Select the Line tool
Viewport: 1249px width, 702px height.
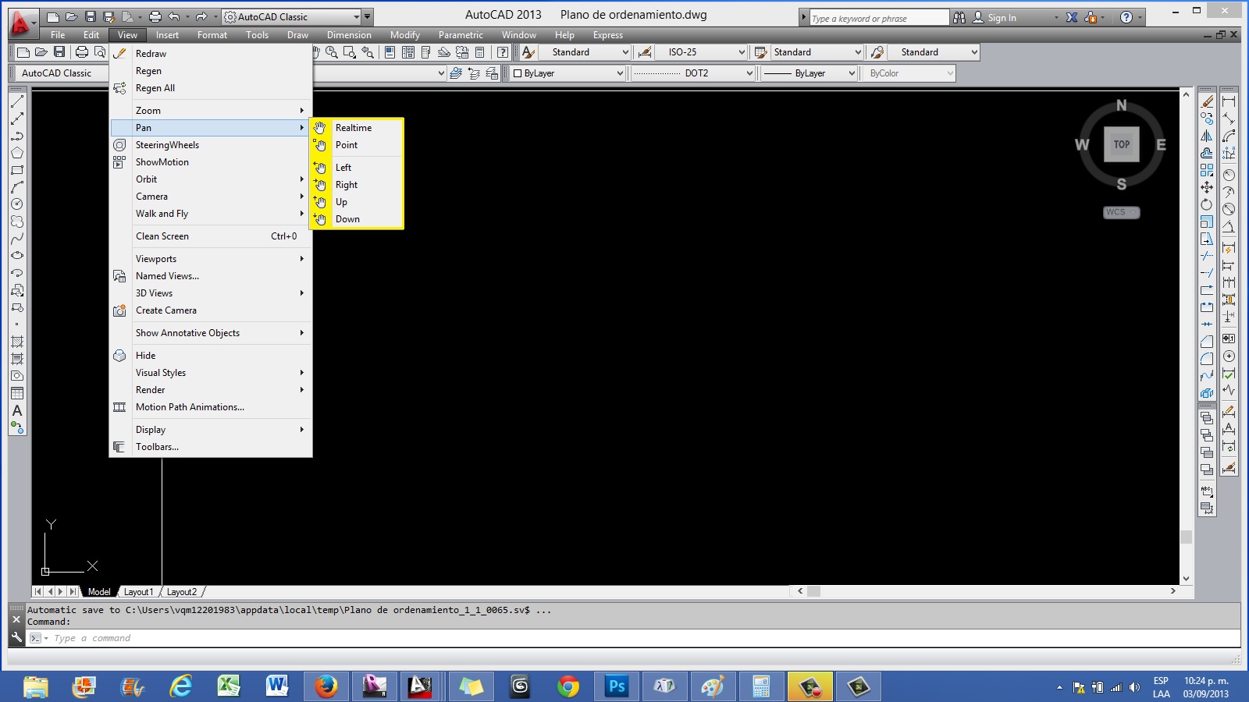[x=16, y=101]
